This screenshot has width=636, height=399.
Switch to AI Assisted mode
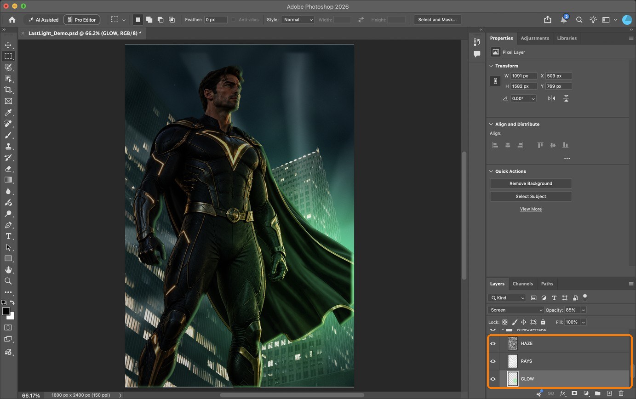[43, 20]
